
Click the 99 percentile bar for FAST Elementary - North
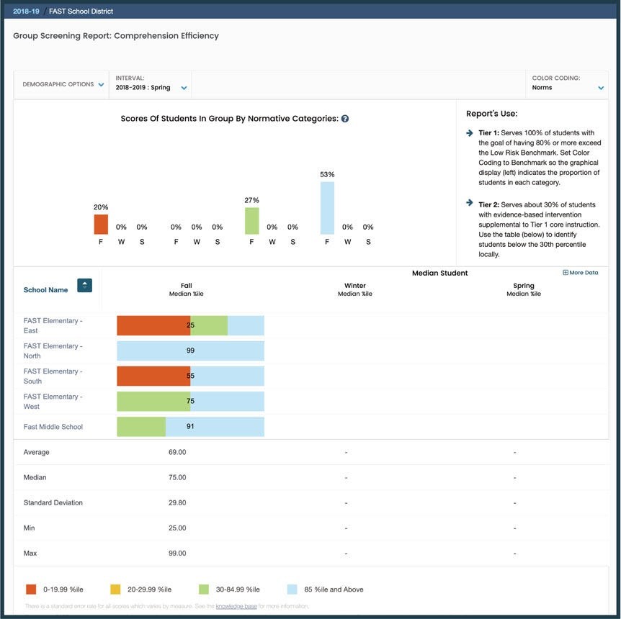pyautogui.click(x=190, y=351)
